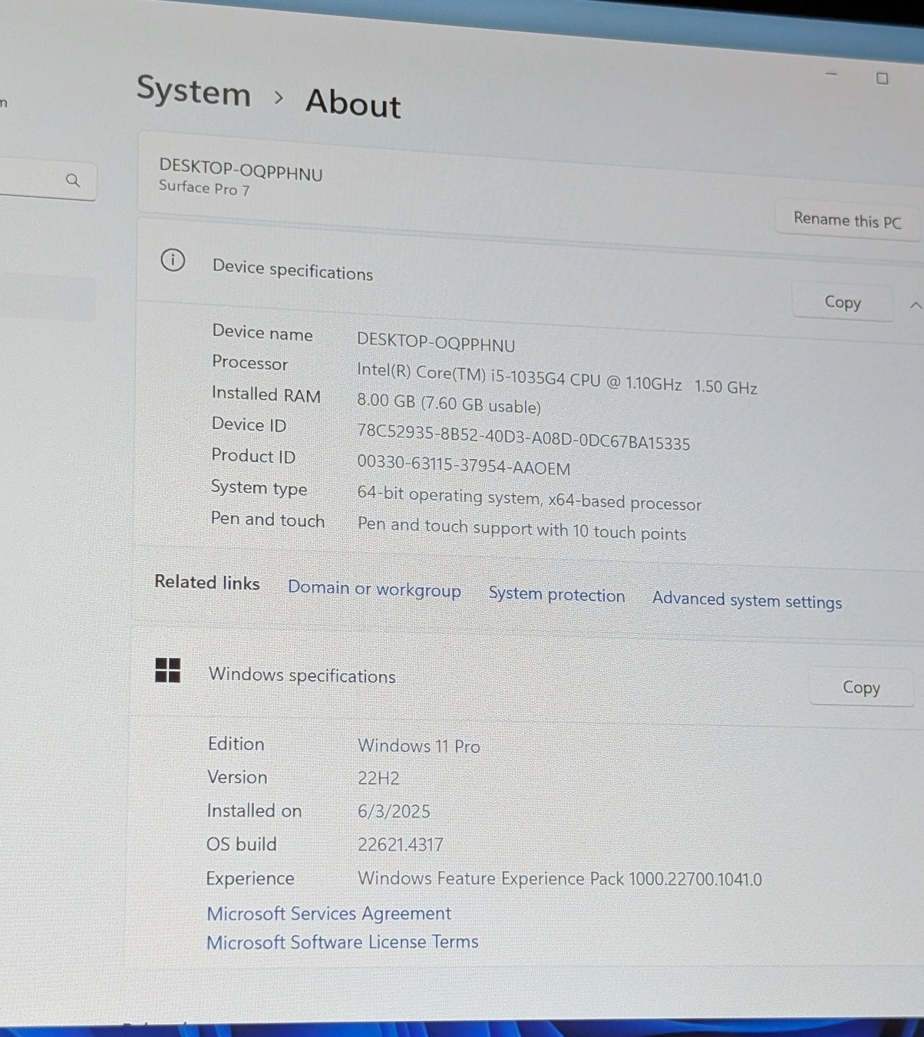The height and width of the screenshot is (1037, 924).
Task: Open Microsoft Software License Terms link
Action: (342, 942)
